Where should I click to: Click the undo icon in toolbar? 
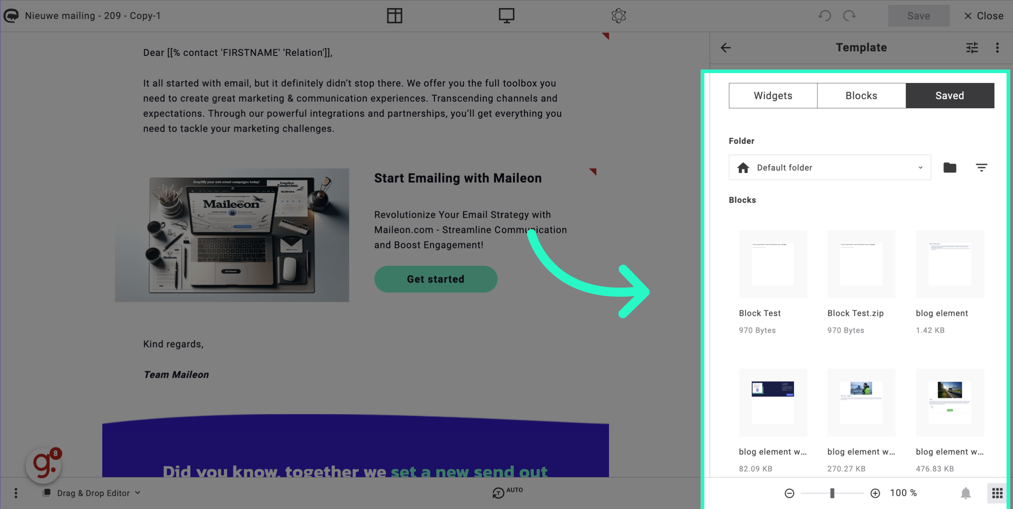point(825,15)
